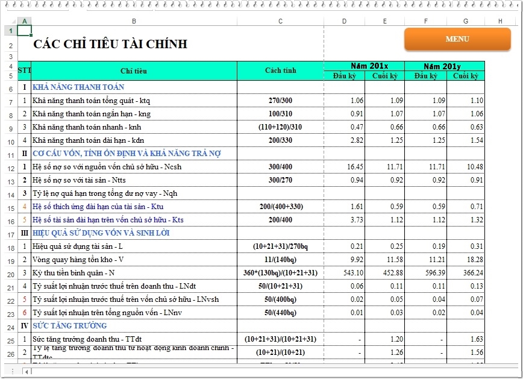Select column G header
This screenshot has height=379, width=523.
pos(466,21)
